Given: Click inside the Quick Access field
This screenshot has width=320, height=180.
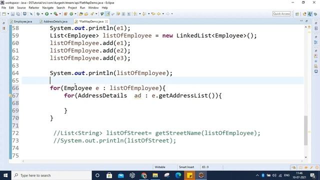Looking at the screenshot, I should [281, 14].
